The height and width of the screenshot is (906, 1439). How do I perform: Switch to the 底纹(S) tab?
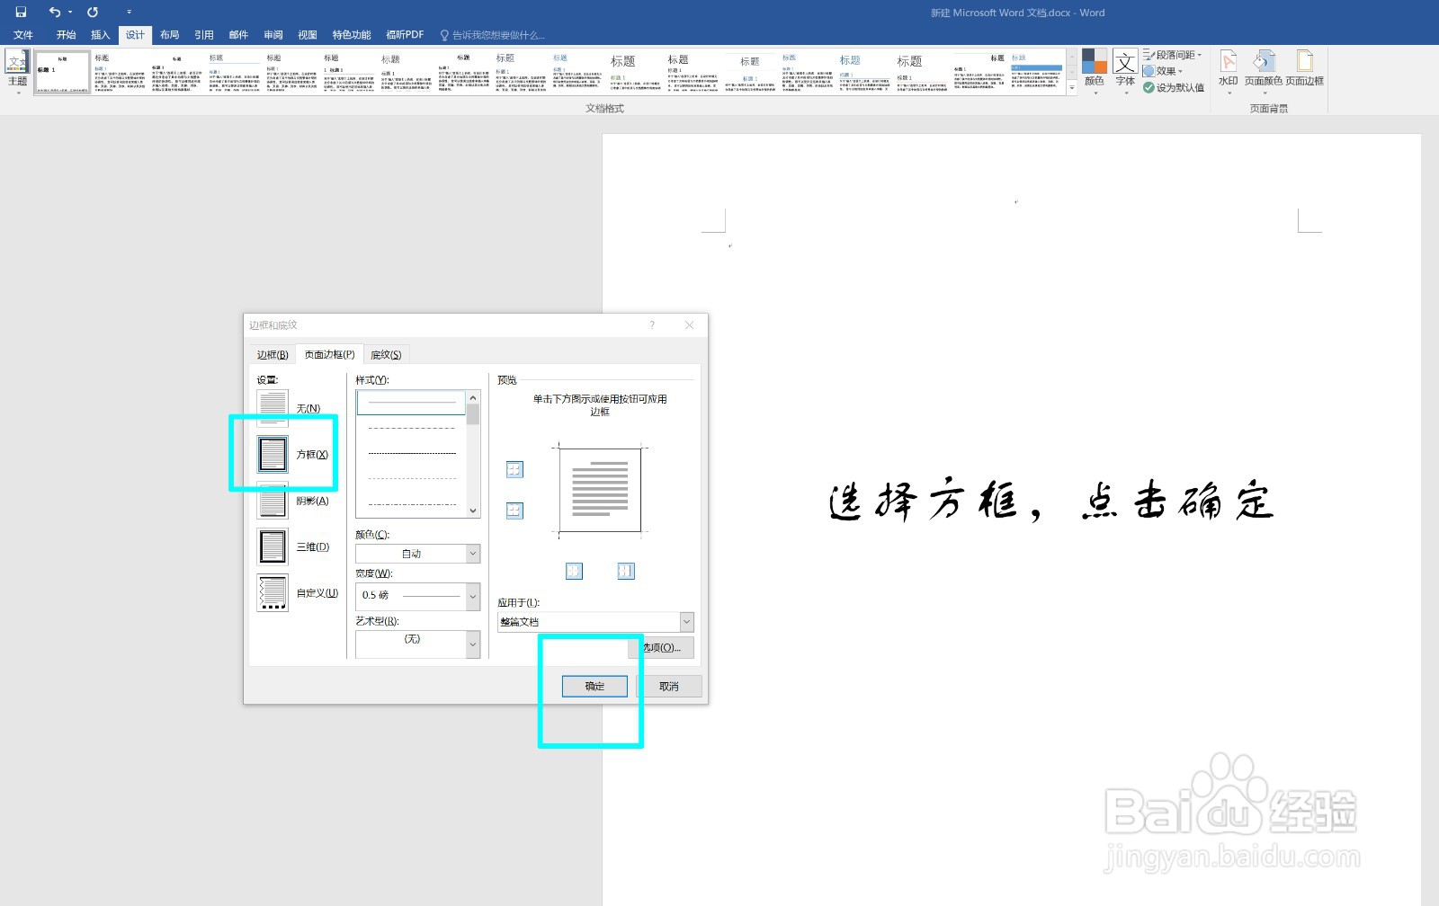(x=386, y=353)
